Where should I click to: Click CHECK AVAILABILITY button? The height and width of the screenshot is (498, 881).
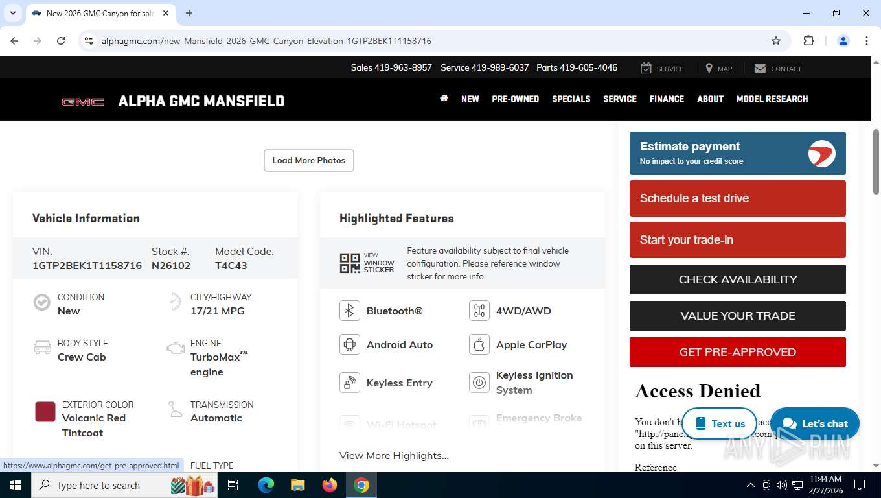click(x=738, y=279)
